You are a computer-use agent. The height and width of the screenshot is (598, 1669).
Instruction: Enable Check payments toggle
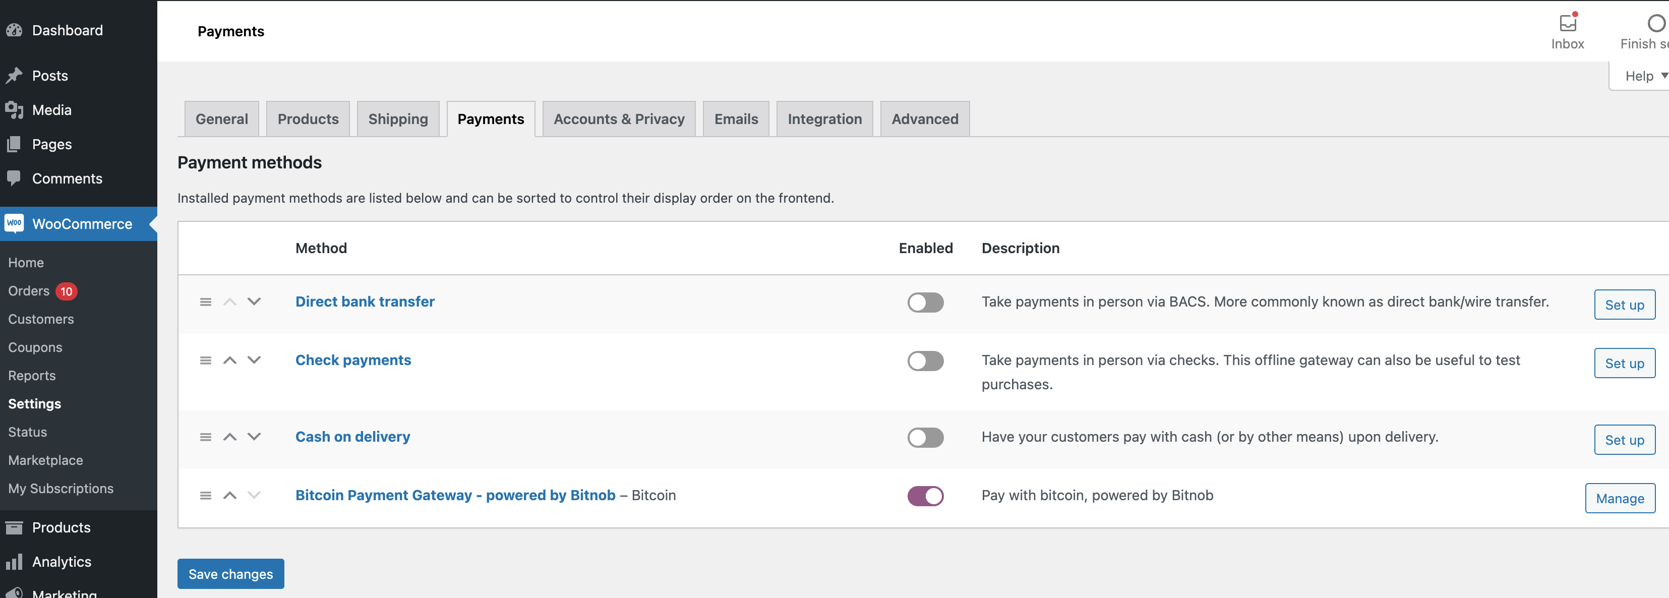click(x=925, y=361)
